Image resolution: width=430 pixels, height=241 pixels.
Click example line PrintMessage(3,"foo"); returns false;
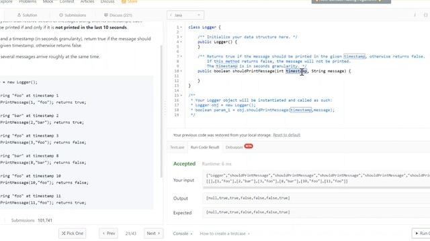point(43,143)
